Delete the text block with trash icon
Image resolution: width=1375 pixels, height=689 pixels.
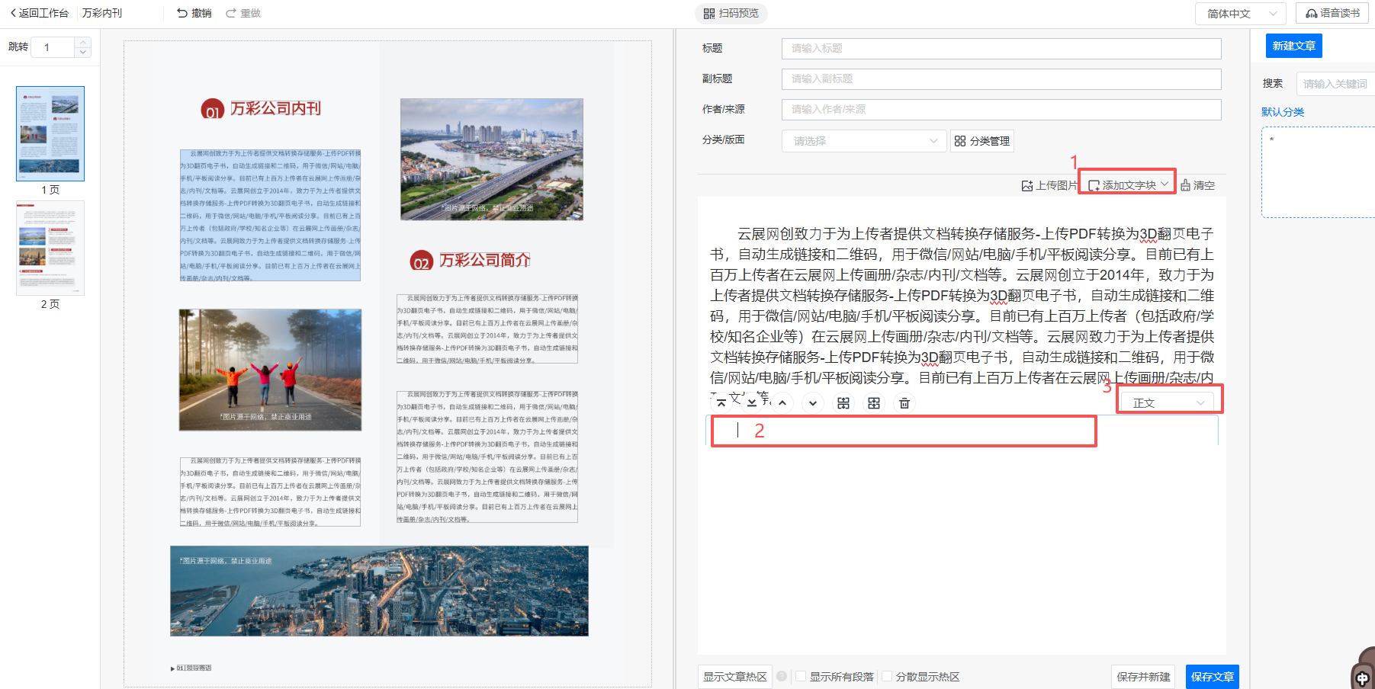point(904,403)
